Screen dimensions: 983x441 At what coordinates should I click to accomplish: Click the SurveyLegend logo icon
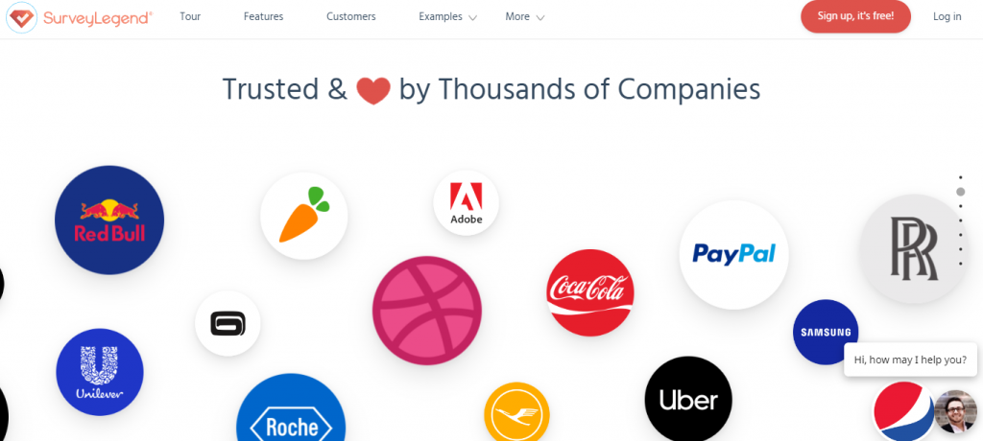click(21, 17)
